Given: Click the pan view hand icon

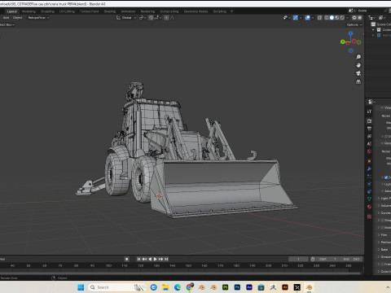Looking at the screenshot, I should pos(358,65).
